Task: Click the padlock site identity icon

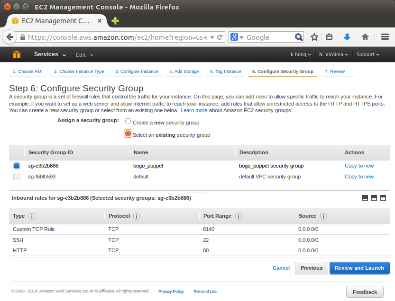Action: pos(23,37)
